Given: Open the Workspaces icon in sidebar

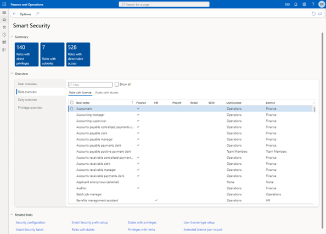Looking at the screenshot, I should 4,42.
